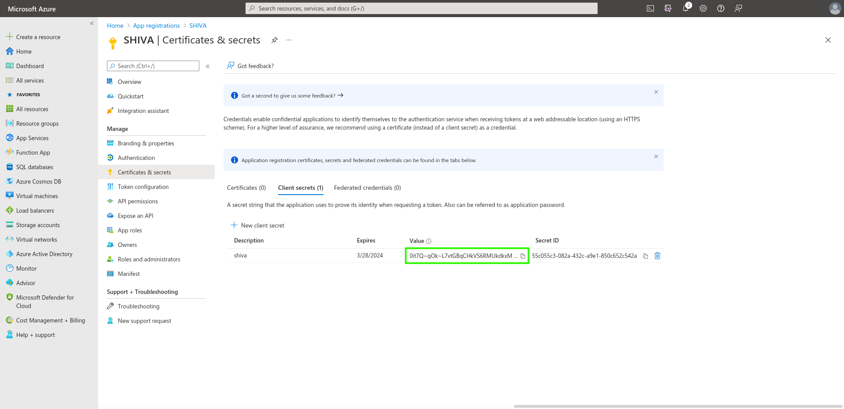Collapse the left portal navigation menu
The height and width of the screenshot is (409, 844).
pos(92,23)
